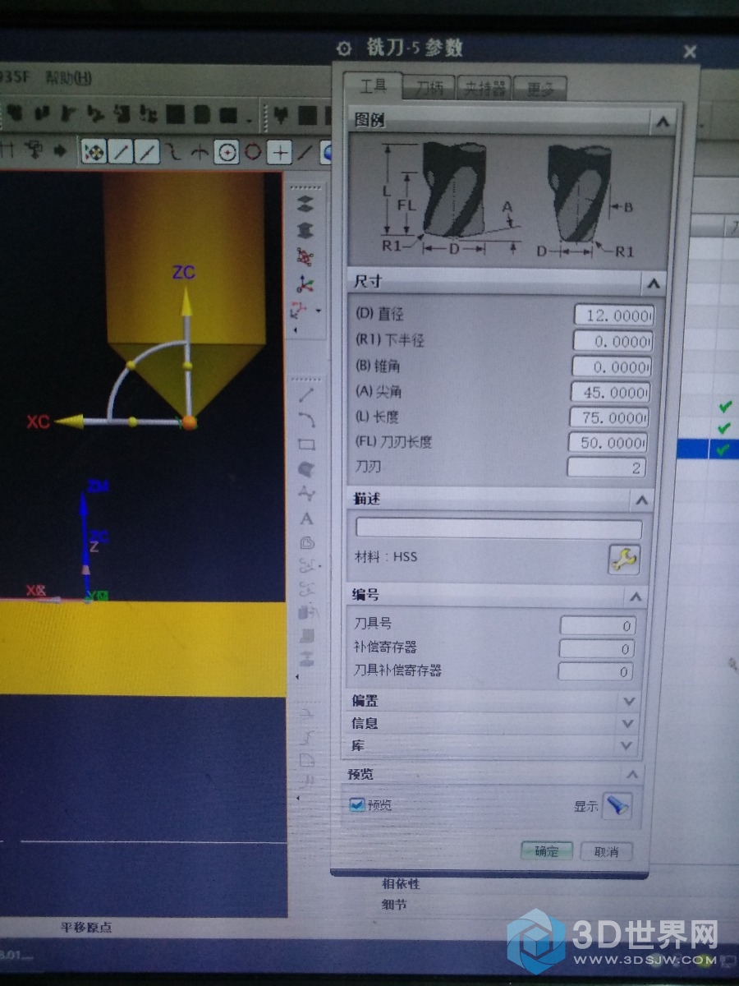Click the (L) 长度 length field

609,417
